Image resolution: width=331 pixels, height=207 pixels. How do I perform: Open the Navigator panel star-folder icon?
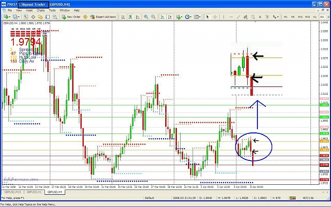(x=40, y=17)
